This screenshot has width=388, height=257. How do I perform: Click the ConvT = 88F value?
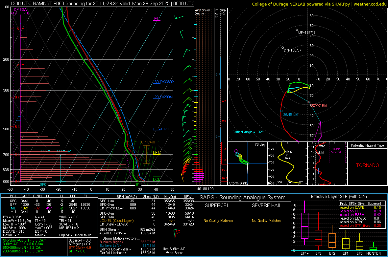pos(44,225)
